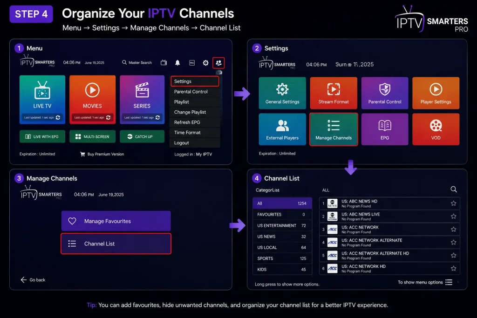Open the Movies tile
477x318 pixels.
93,100
